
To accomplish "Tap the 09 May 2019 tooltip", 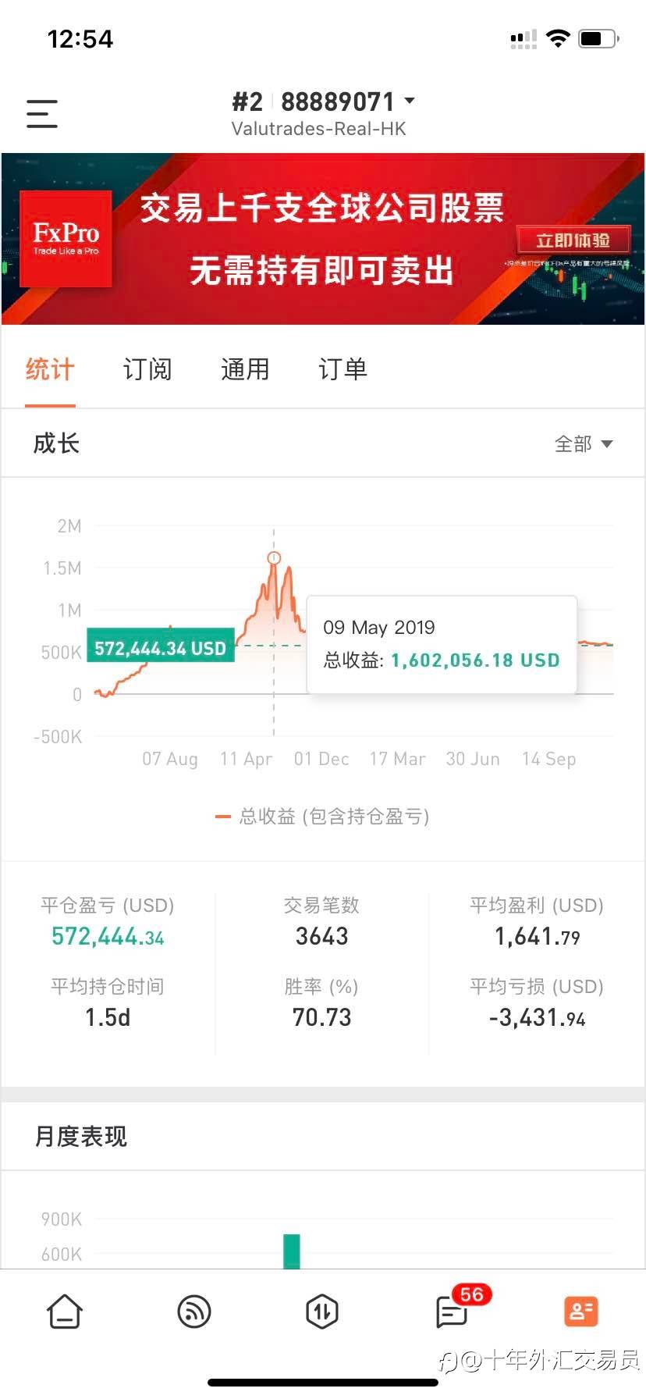I will coord(442,644).
